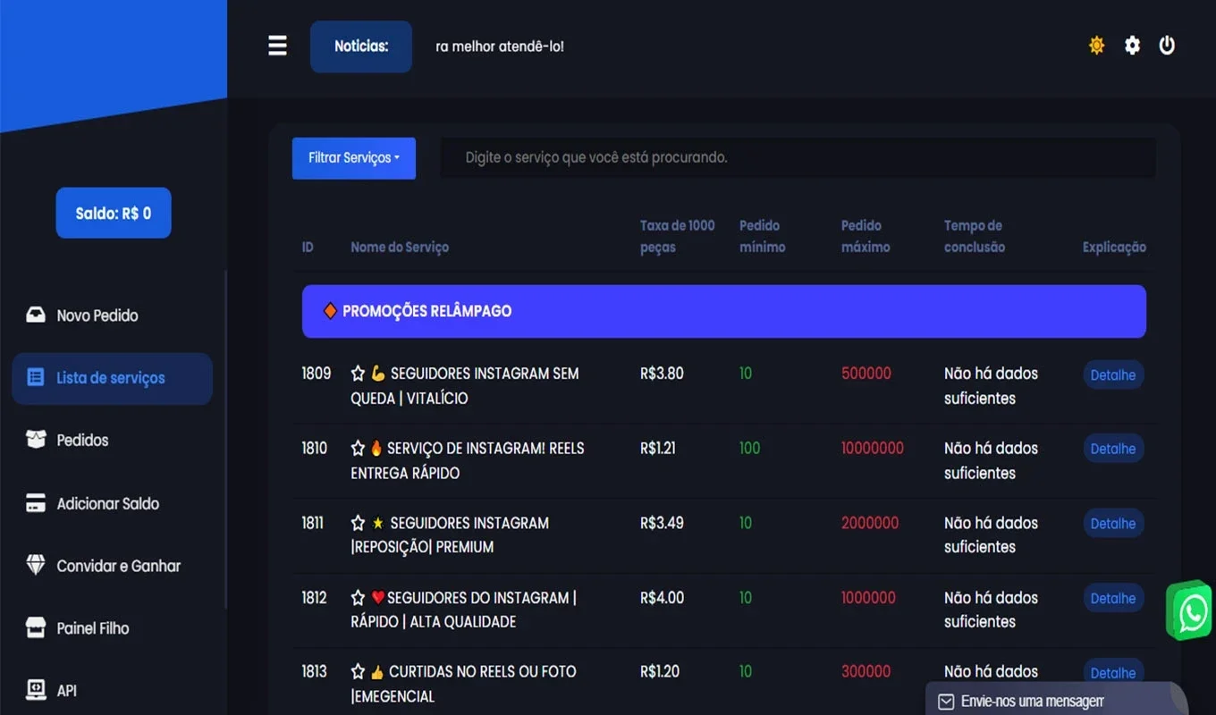Log out using the power icon
The image size is (1216, 715).
coord(1167,46)
